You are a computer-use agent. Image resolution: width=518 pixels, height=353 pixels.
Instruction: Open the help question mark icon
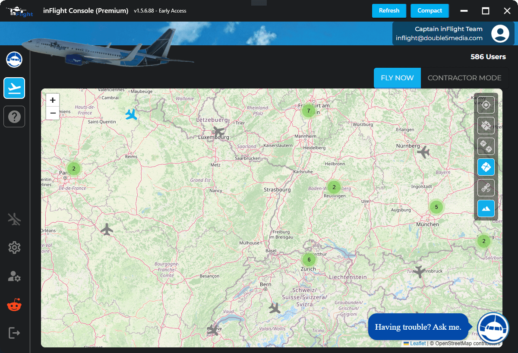tap(14, 117)
